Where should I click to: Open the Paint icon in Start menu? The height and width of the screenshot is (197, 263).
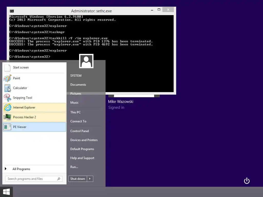click(7, 78)
